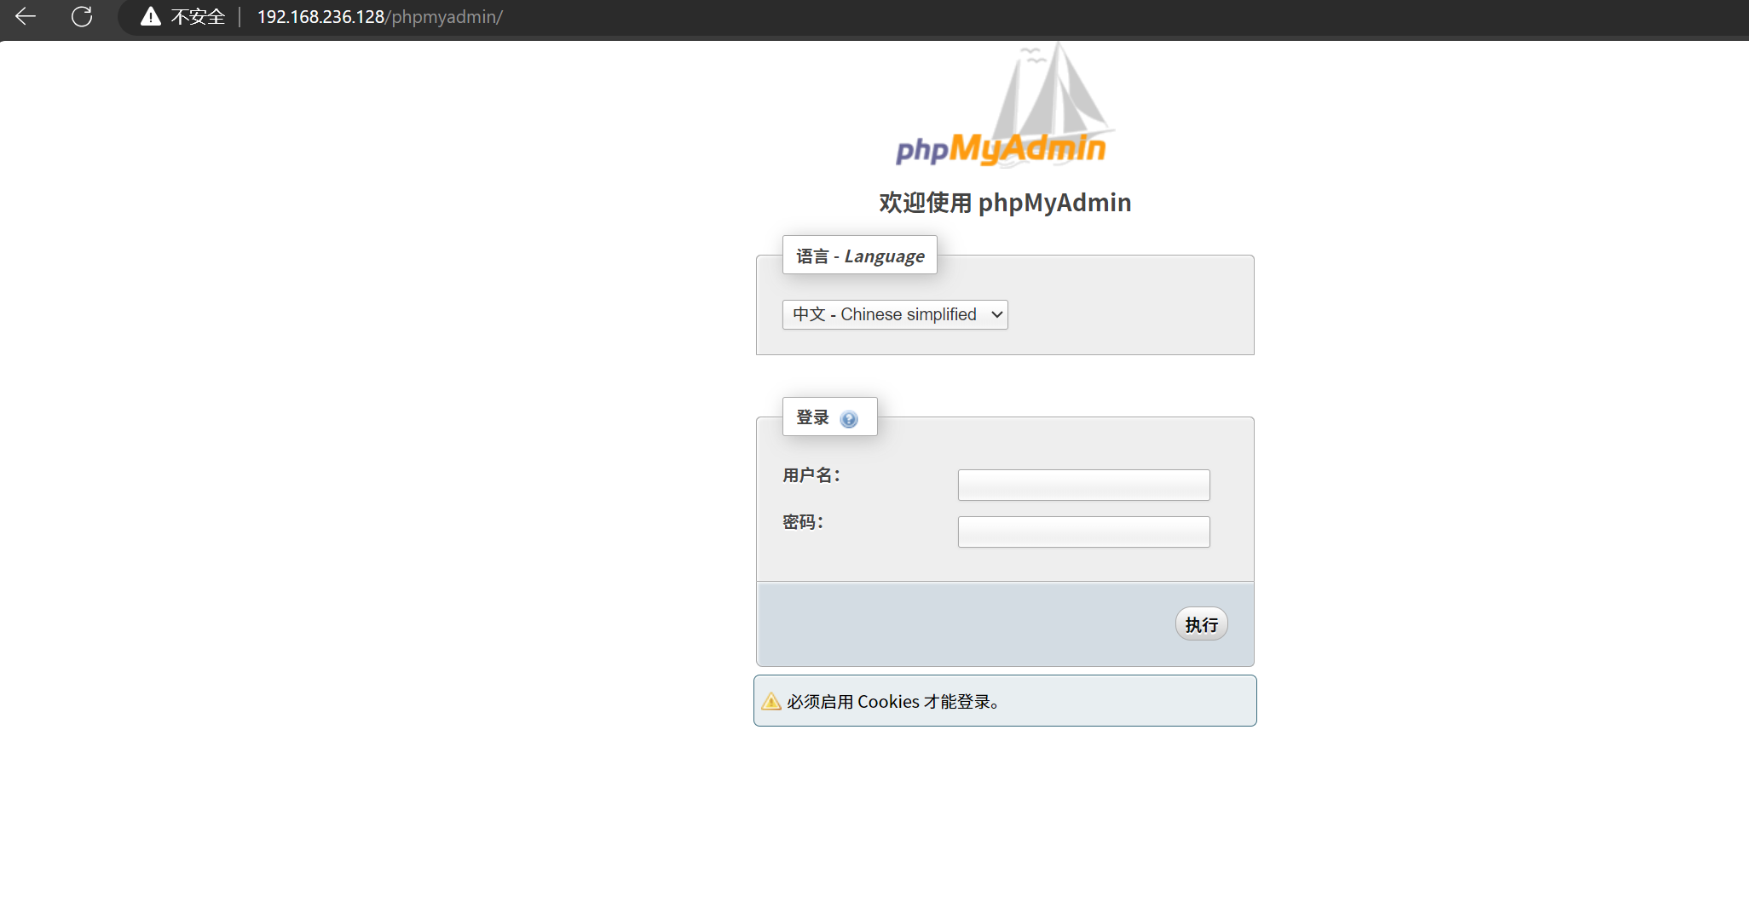This screenshot has width=1749, height=908.
Task: Click the 必须启用 Cookies notice message
Action: (892, 701)
